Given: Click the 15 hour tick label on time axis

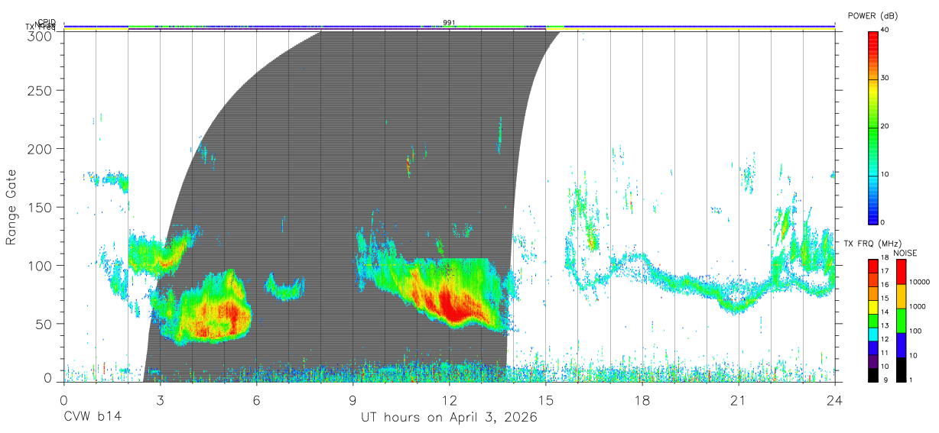Looking at the screenshot, I should 546,400.
